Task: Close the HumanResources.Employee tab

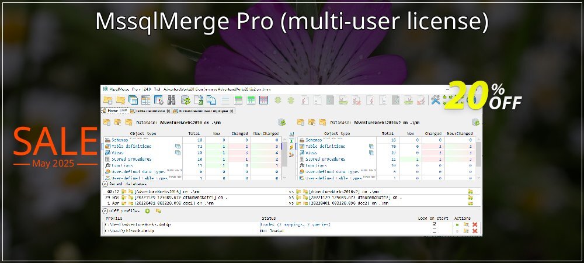Action: (231, 111)
